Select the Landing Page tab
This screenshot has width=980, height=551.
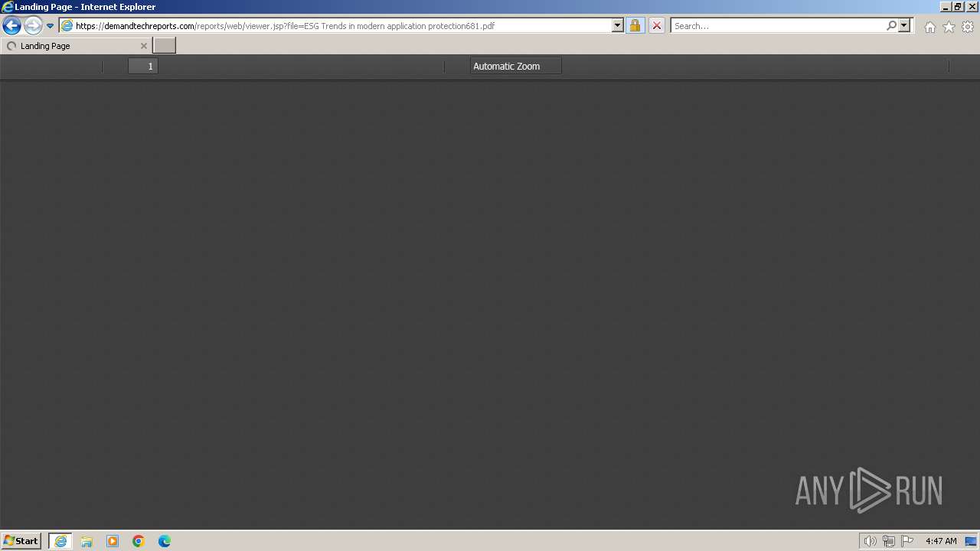pyautogui.click(x=77, y=46)
